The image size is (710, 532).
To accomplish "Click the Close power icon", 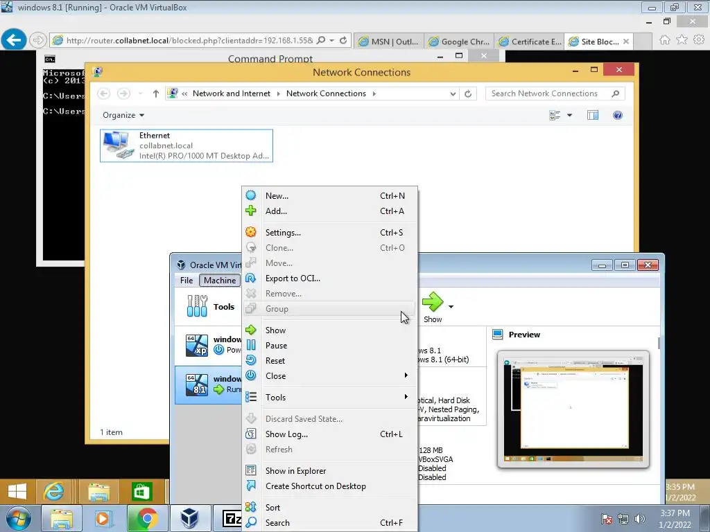I will coord(251,375).
